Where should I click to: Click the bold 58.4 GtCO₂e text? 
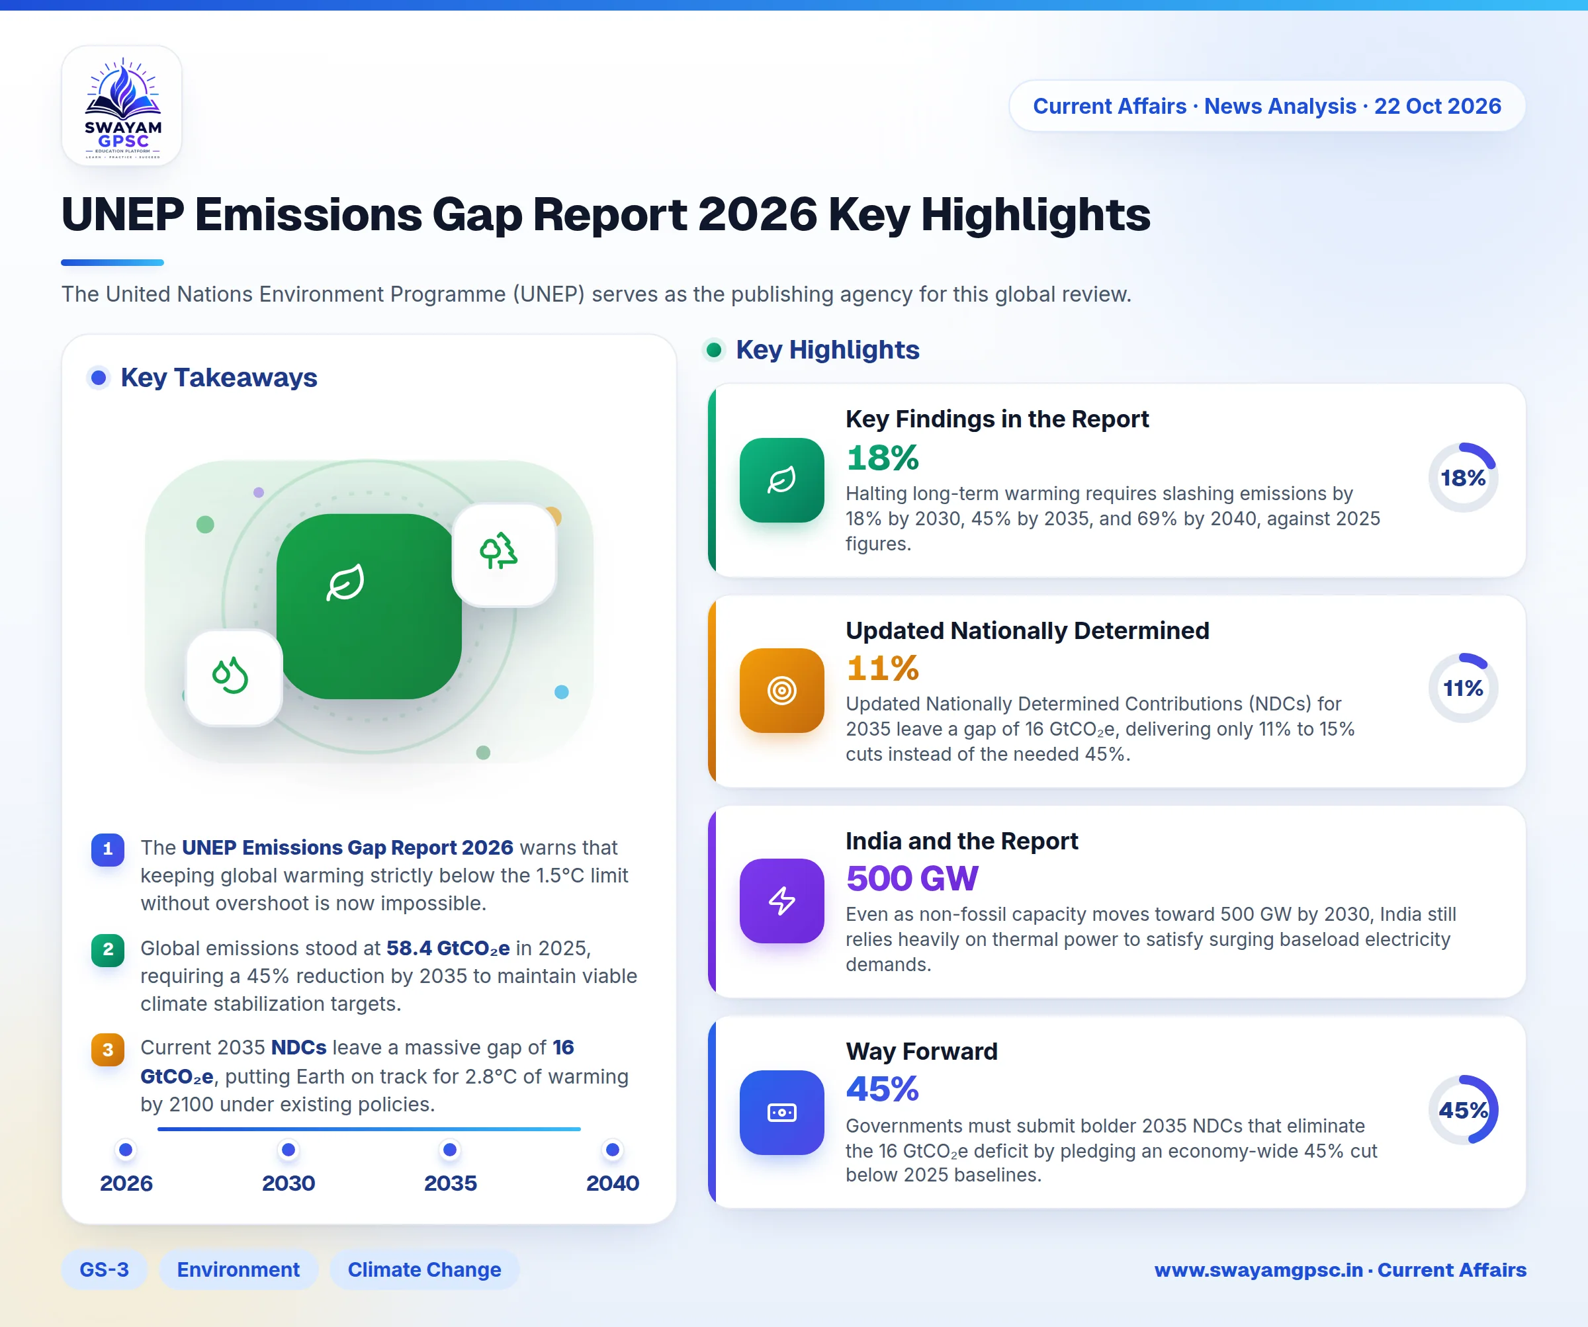[x=448, y=948]
